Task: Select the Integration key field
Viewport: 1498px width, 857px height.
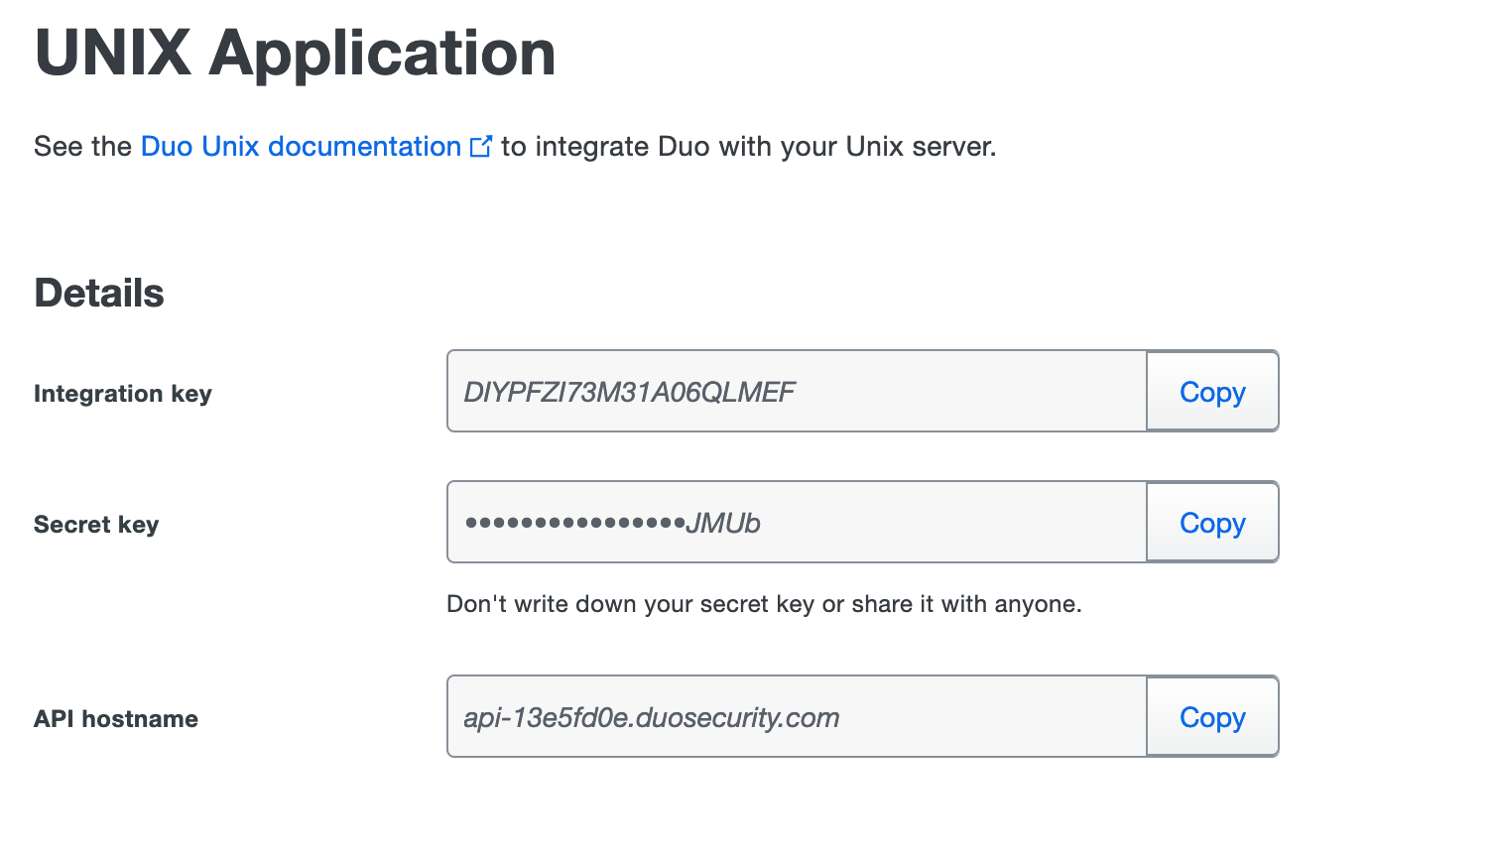Action: coord(797,391)
